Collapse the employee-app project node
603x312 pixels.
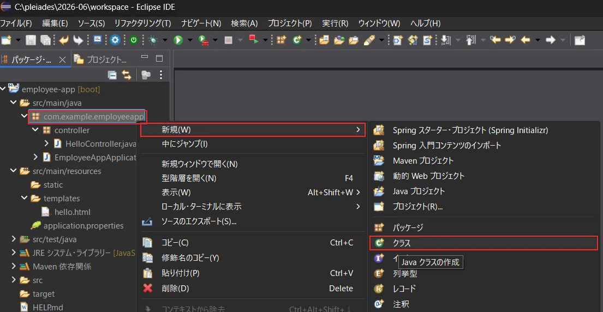click(x=3, y=89)
